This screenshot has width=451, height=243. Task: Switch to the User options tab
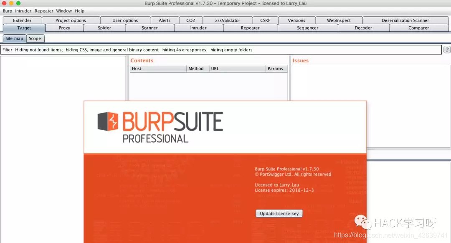[125, 20]
